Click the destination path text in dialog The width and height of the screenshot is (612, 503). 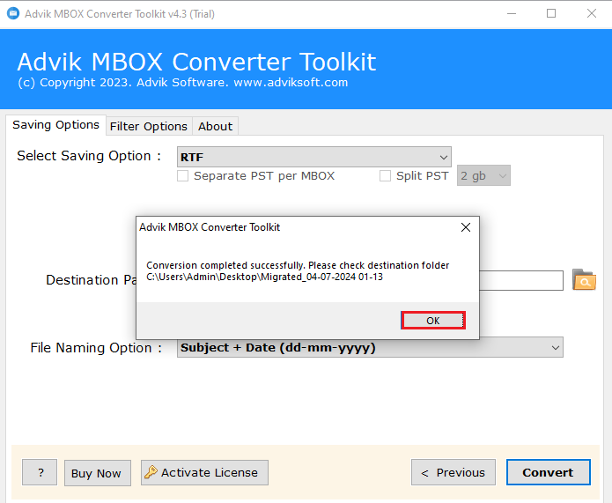[265, 277]
